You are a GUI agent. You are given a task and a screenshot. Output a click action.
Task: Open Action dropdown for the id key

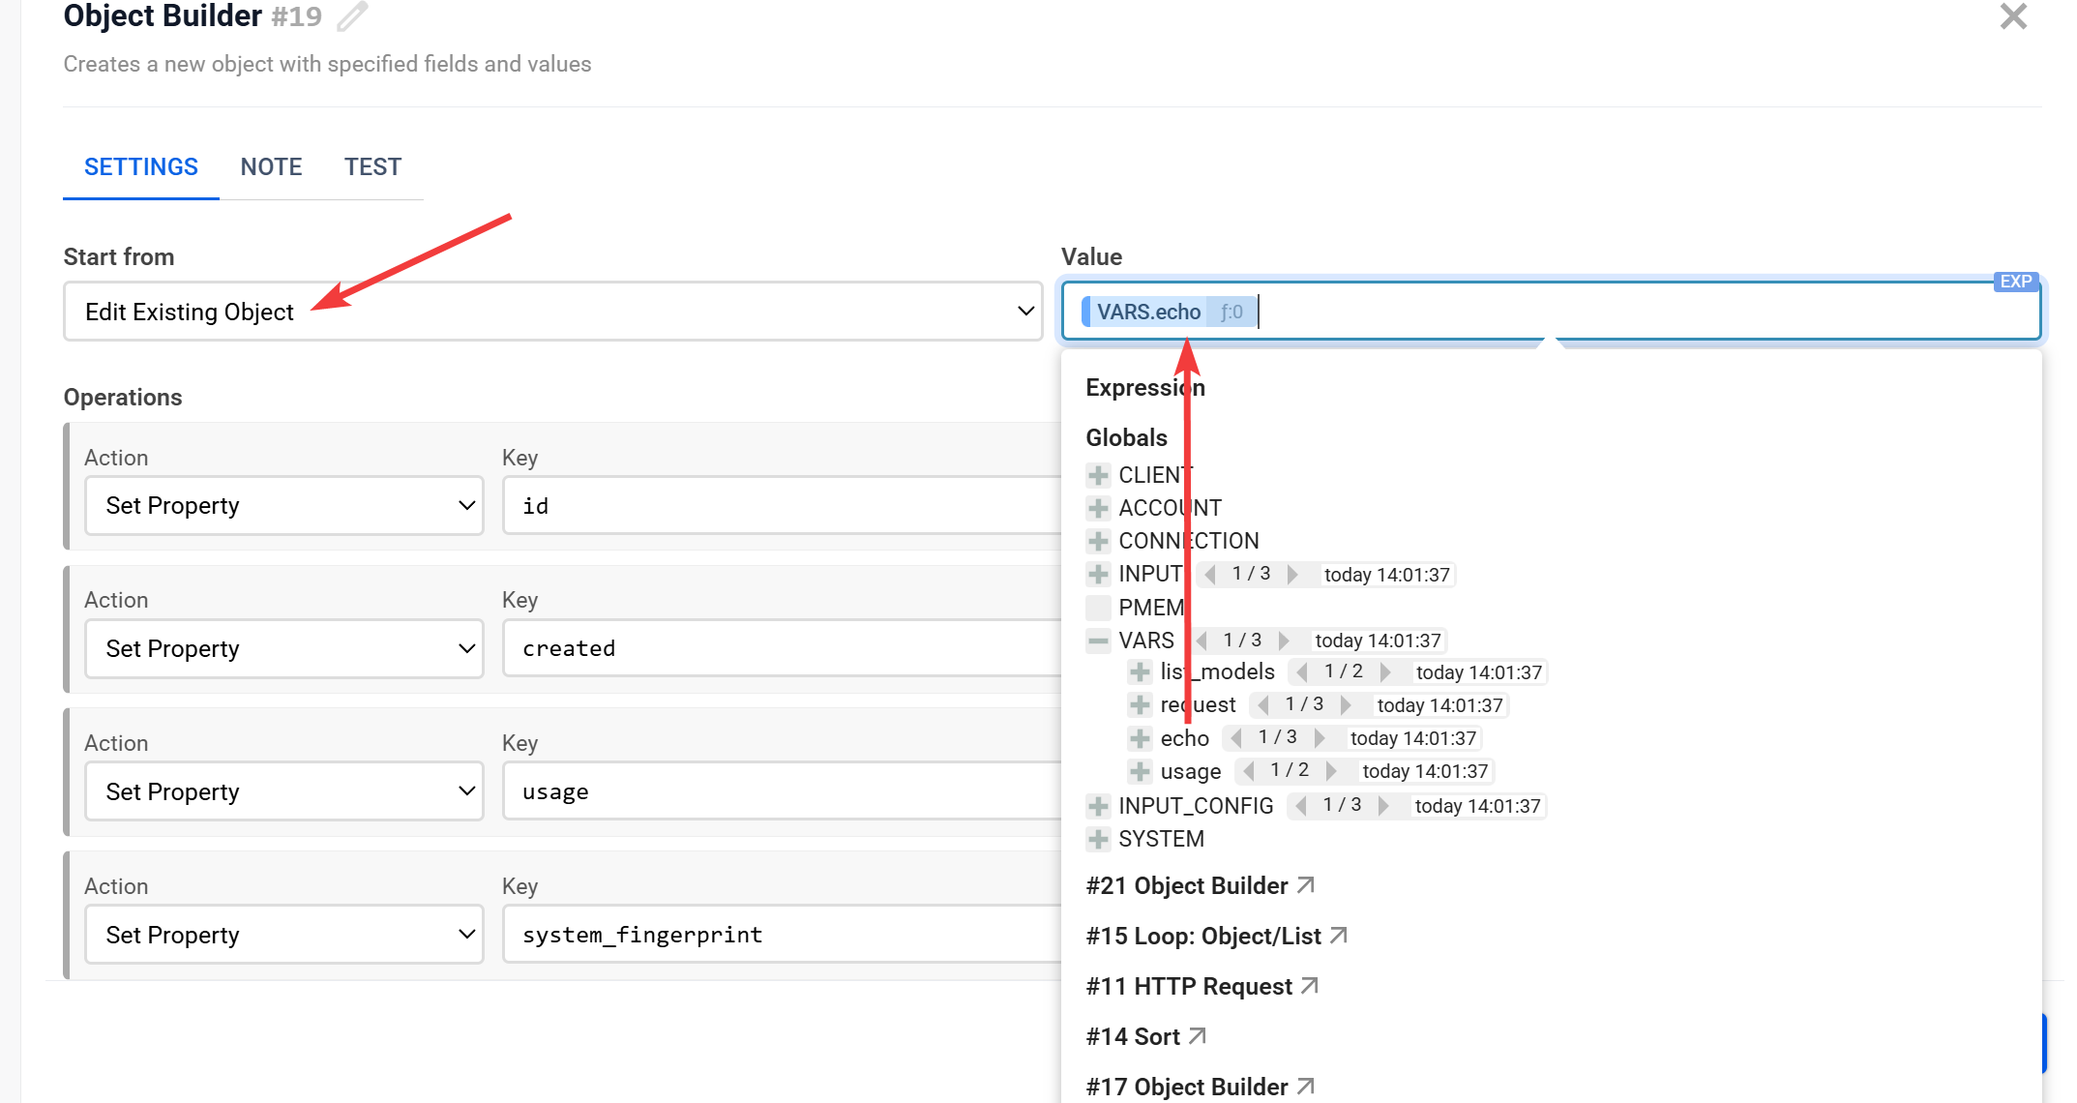283,506
